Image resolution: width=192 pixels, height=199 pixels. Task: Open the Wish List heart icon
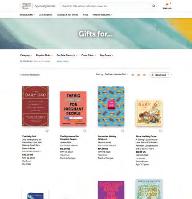[167, 5]
